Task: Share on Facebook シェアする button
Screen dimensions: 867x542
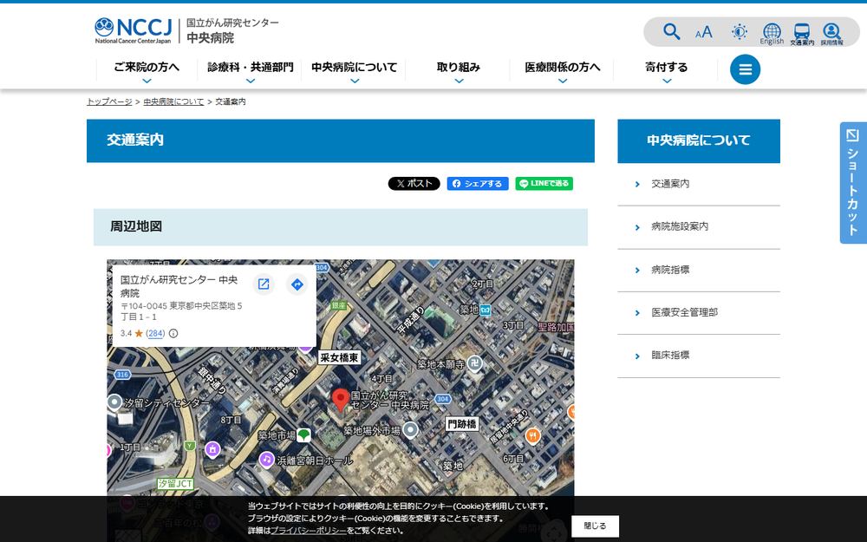Action: pos(478,184)
